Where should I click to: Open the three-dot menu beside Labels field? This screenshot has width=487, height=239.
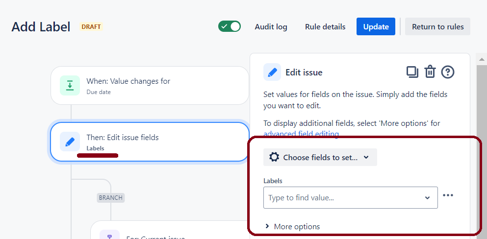[448, 195]
